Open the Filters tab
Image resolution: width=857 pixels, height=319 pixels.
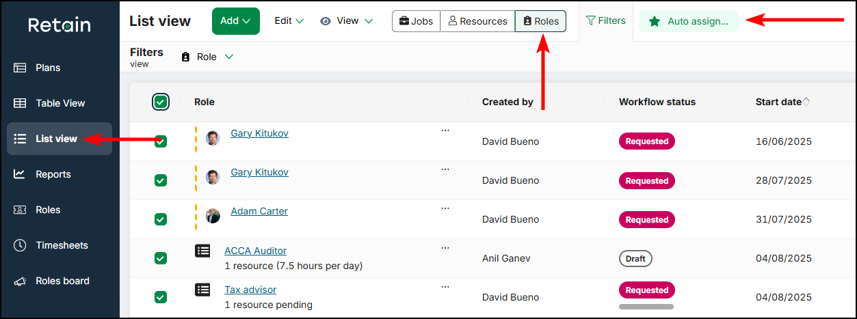point(606,21)
